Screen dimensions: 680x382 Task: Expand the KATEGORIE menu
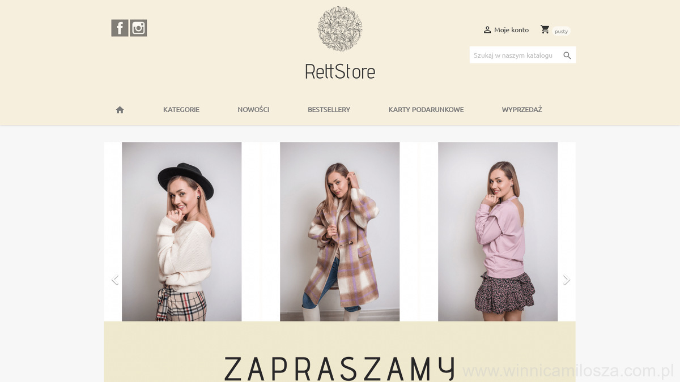click(x=181, y=110)
